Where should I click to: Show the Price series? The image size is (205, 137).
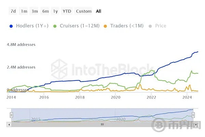[x=161, y=26]
